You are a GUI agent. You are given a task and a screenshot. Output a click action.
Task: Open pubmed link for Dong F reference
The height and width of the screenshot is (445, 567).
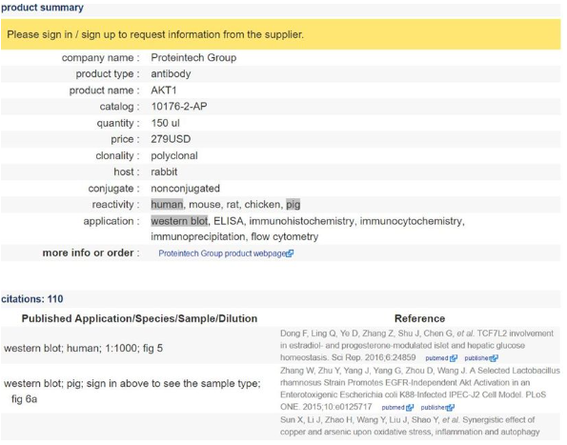[x=436, y=358]
